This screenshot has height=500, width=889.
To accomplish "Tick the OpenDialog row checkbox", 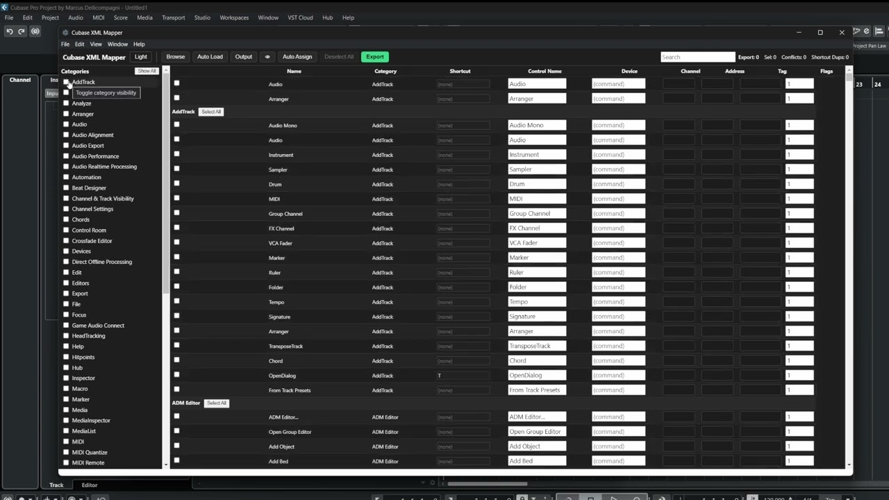I will click(x=176, y=374).
